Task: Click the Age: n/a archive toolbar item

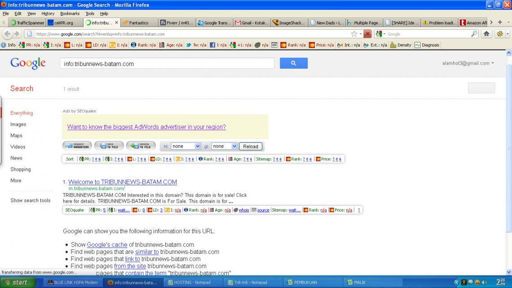Action: coord(171,45)
